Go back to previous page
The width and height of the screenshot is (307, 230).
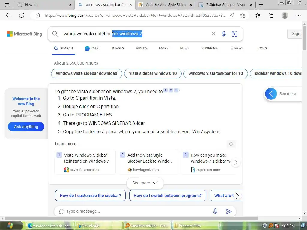point(8,15)
